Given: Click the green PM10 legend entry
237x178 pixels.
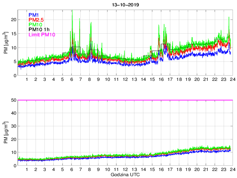Looking at the screenshot, I should pyautogui.click(x=36, y=25).
